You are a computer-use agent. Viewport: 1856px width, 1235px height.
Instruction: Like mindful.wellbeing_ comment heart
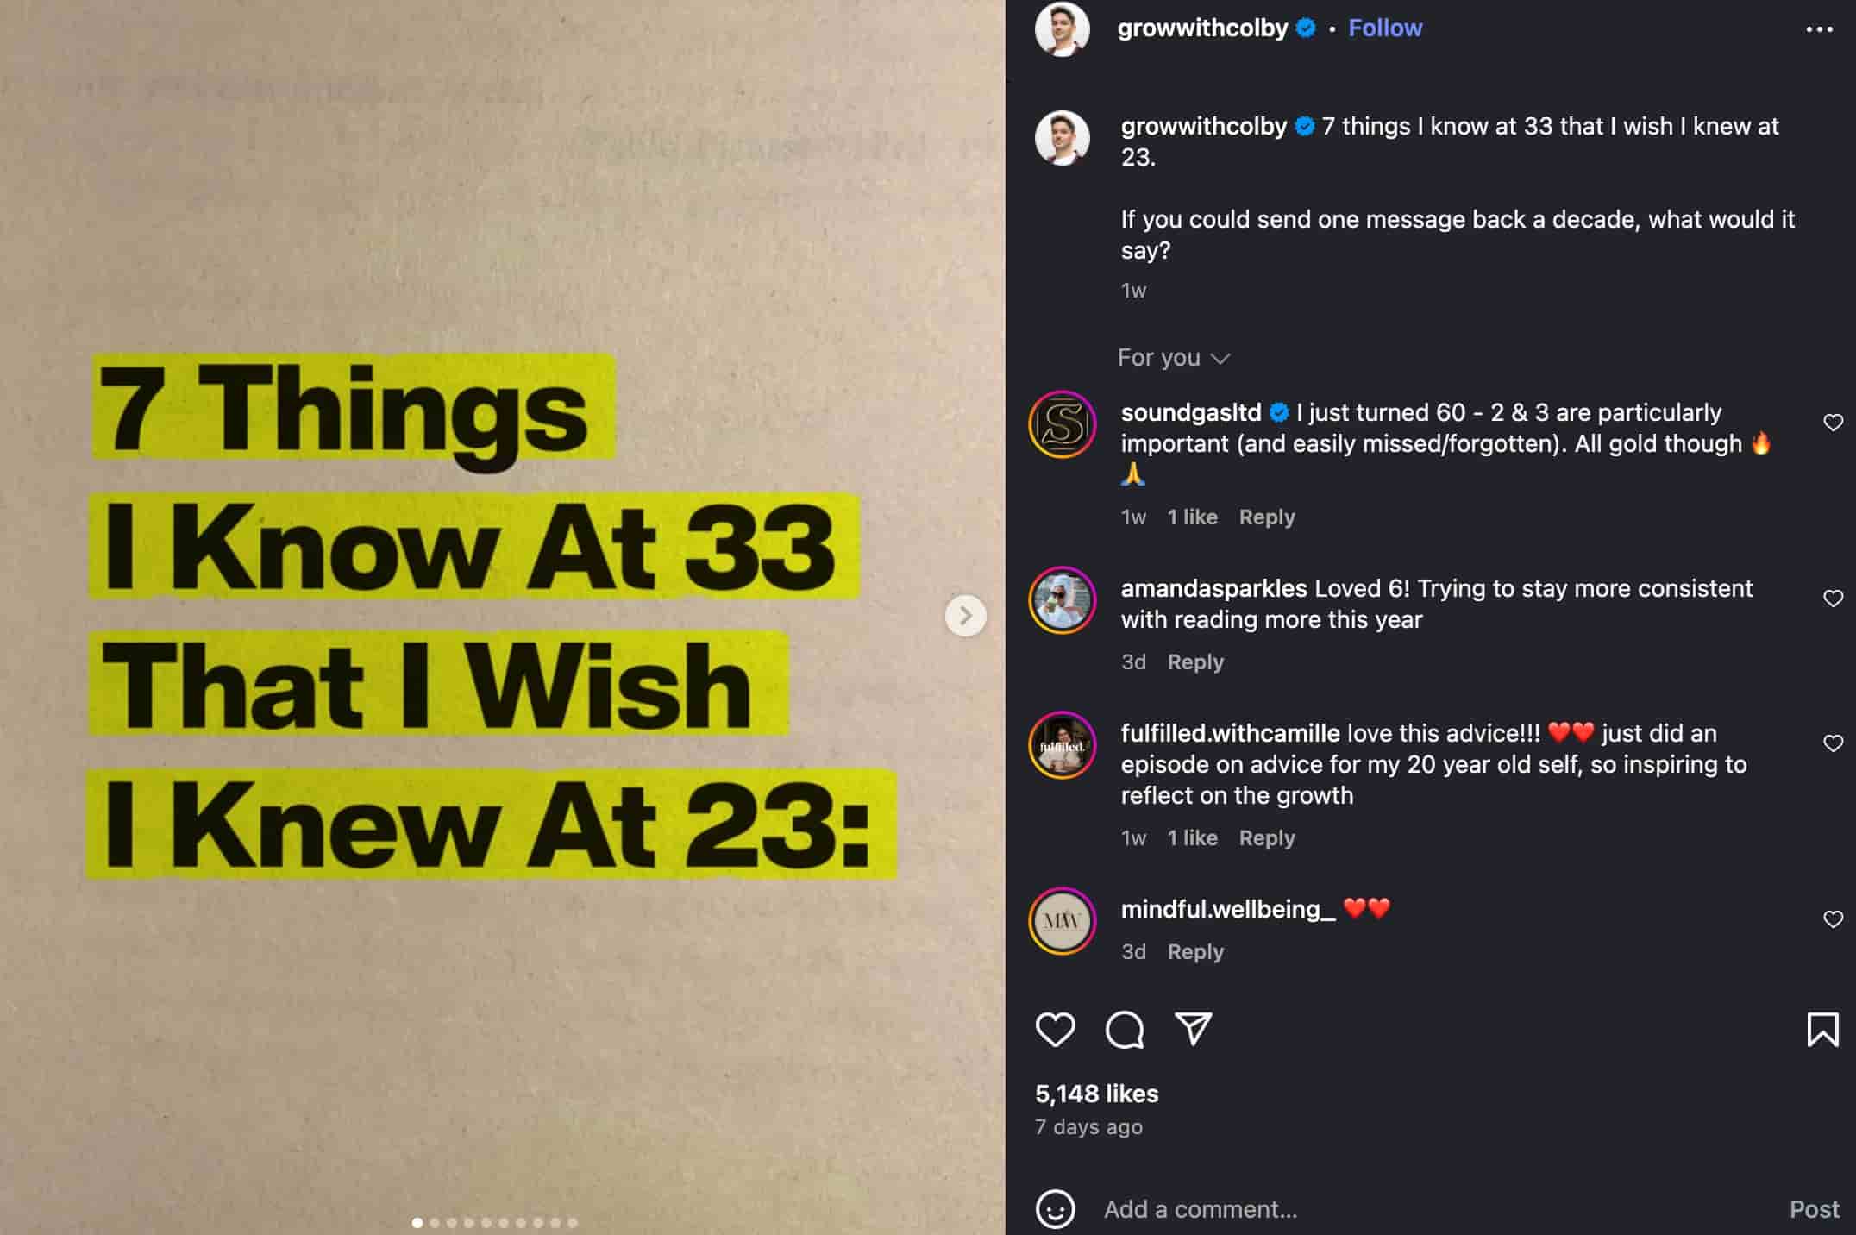[x=1833, y=919]
